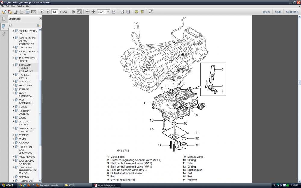The width and height of the screenshot is (301, 188).
Task: Open the Print dialog
Action: click(27, 11)
